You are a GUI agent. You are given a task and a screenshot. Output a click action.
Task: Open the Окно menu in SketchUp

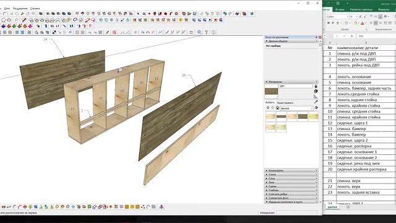[x=7, y=8]
